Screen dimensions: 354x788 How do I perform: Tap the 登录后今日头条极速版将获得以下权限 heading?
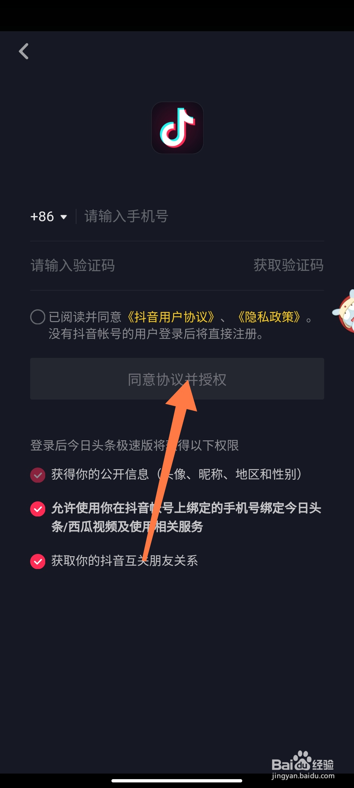pos(134,446)
